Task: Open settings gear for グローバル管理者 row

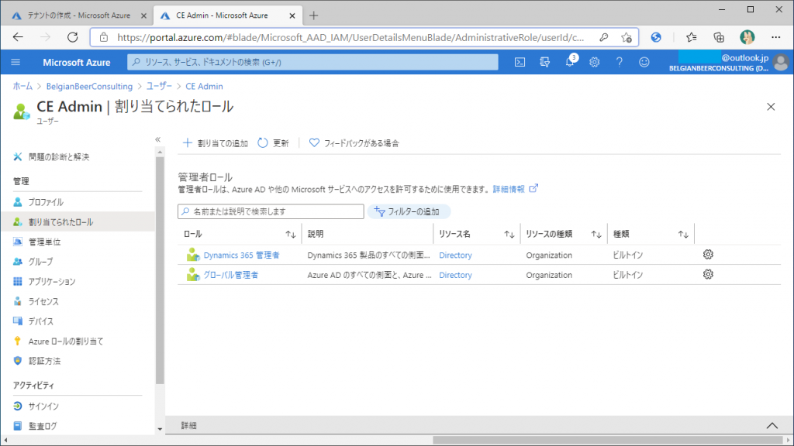Action: click(708, 274)
